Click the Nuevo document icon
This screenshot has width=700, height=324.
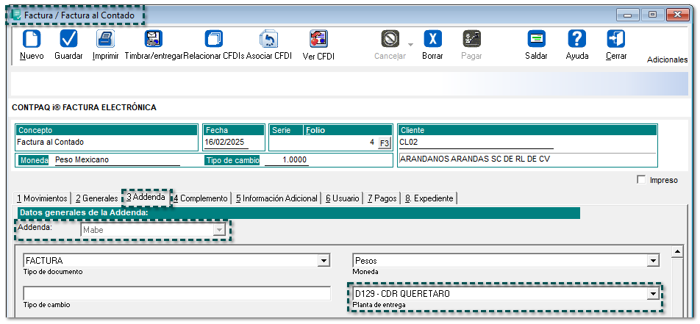click(x=32, y=39)
